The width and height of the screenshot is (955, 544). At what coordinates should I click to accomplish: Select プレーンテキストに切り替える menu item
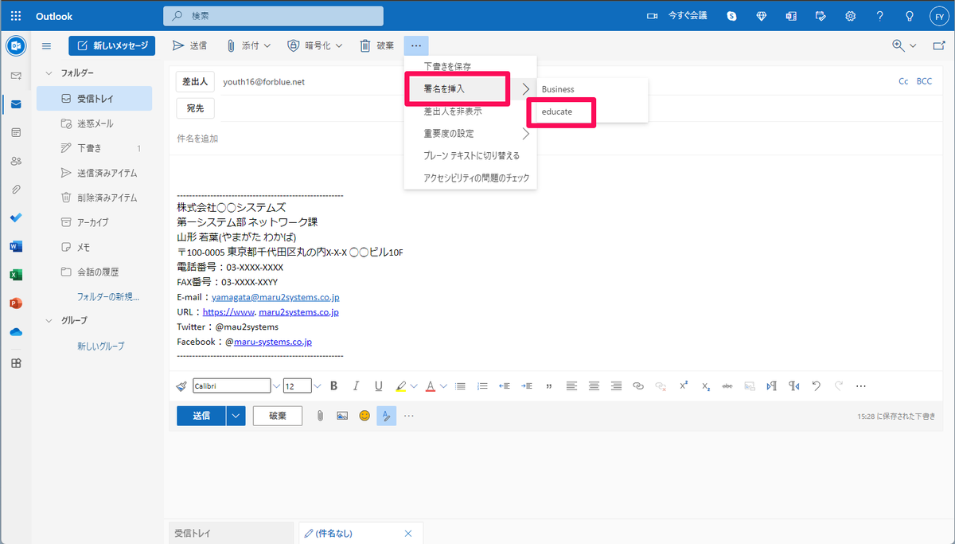[x=470, y=156]
